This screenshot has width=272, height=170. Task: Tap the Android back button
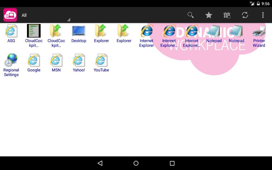100,163
